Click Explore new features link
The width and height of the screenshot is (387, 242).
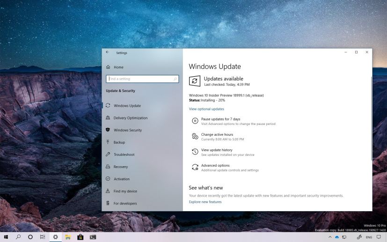(205, 202)
